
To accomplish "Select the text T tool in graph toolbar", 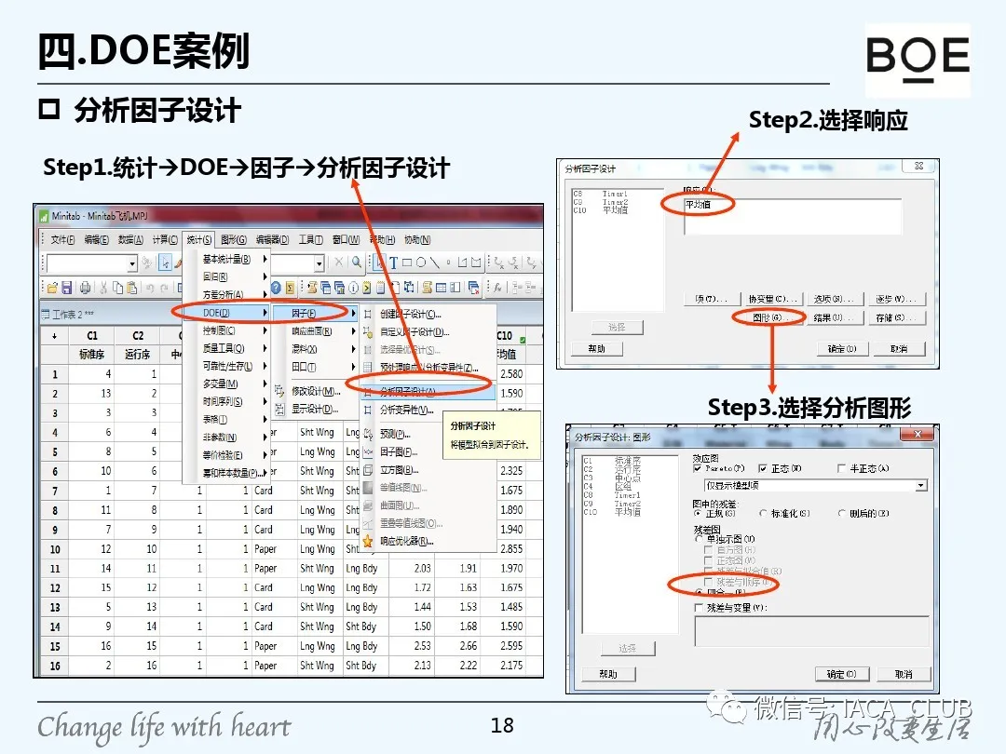I will point(393,263).
